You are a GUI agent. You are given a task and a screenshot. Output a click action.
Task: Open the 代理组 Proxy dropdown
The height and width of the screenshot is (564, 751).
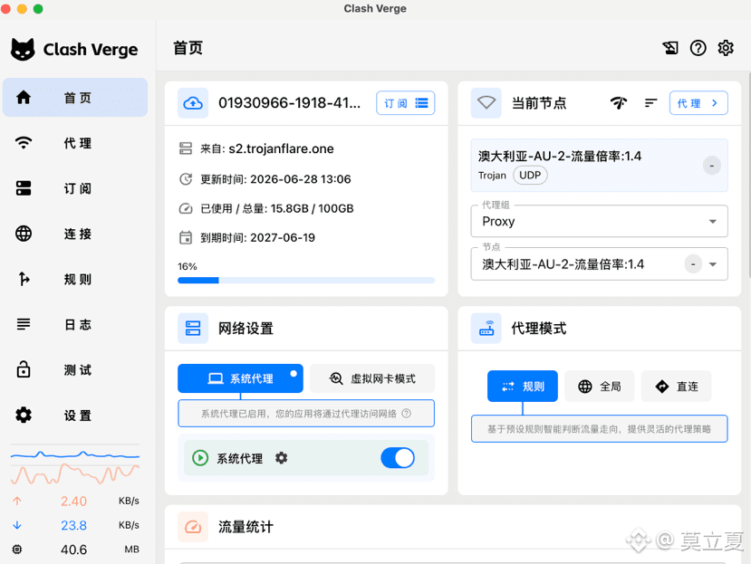(x=599, y=221)
